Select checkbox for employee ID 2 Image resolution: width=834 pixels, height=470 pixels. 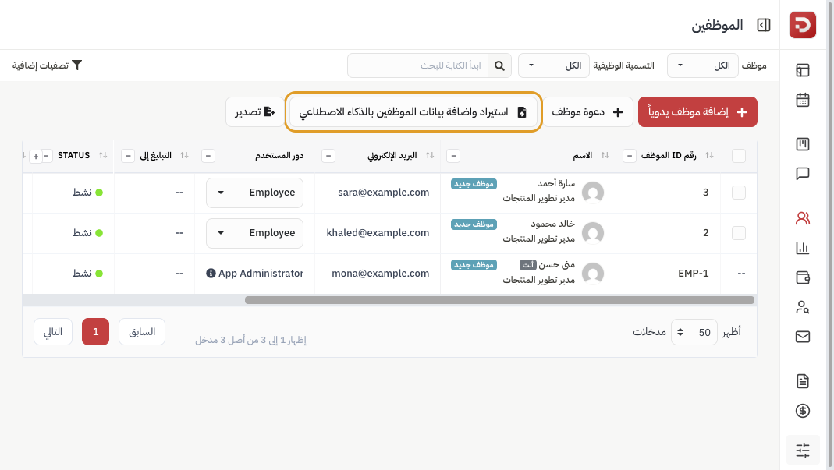coord(739,233)
